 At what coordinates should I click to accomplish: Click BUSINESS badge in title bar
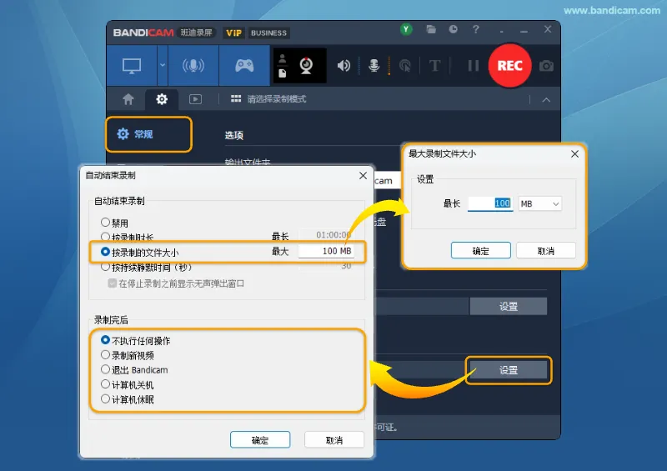point(268,33)
